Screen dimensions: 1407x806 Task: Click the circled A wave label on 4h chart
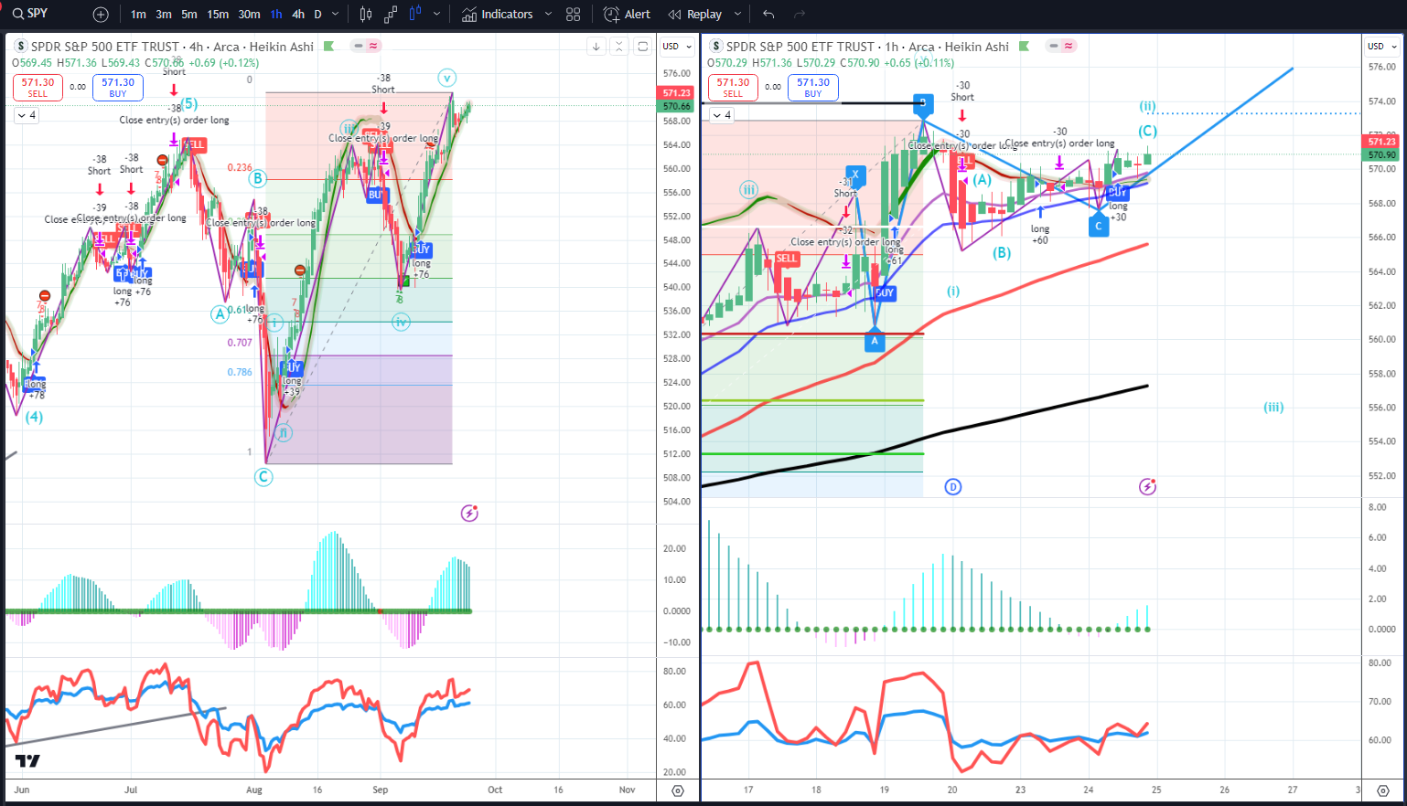tap(220, 314)
